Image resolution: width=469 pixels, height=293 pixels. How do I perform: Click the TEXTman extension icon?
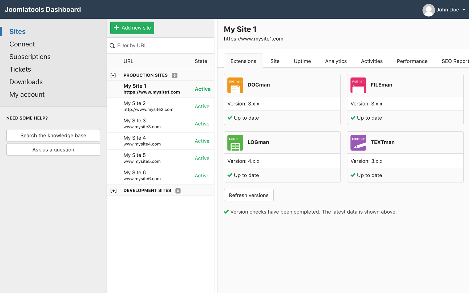358,143
